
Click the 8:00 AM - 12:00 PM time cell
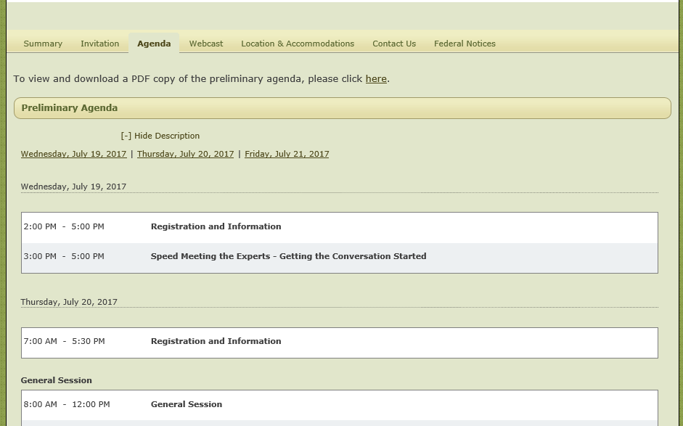(x=67, y=404)
